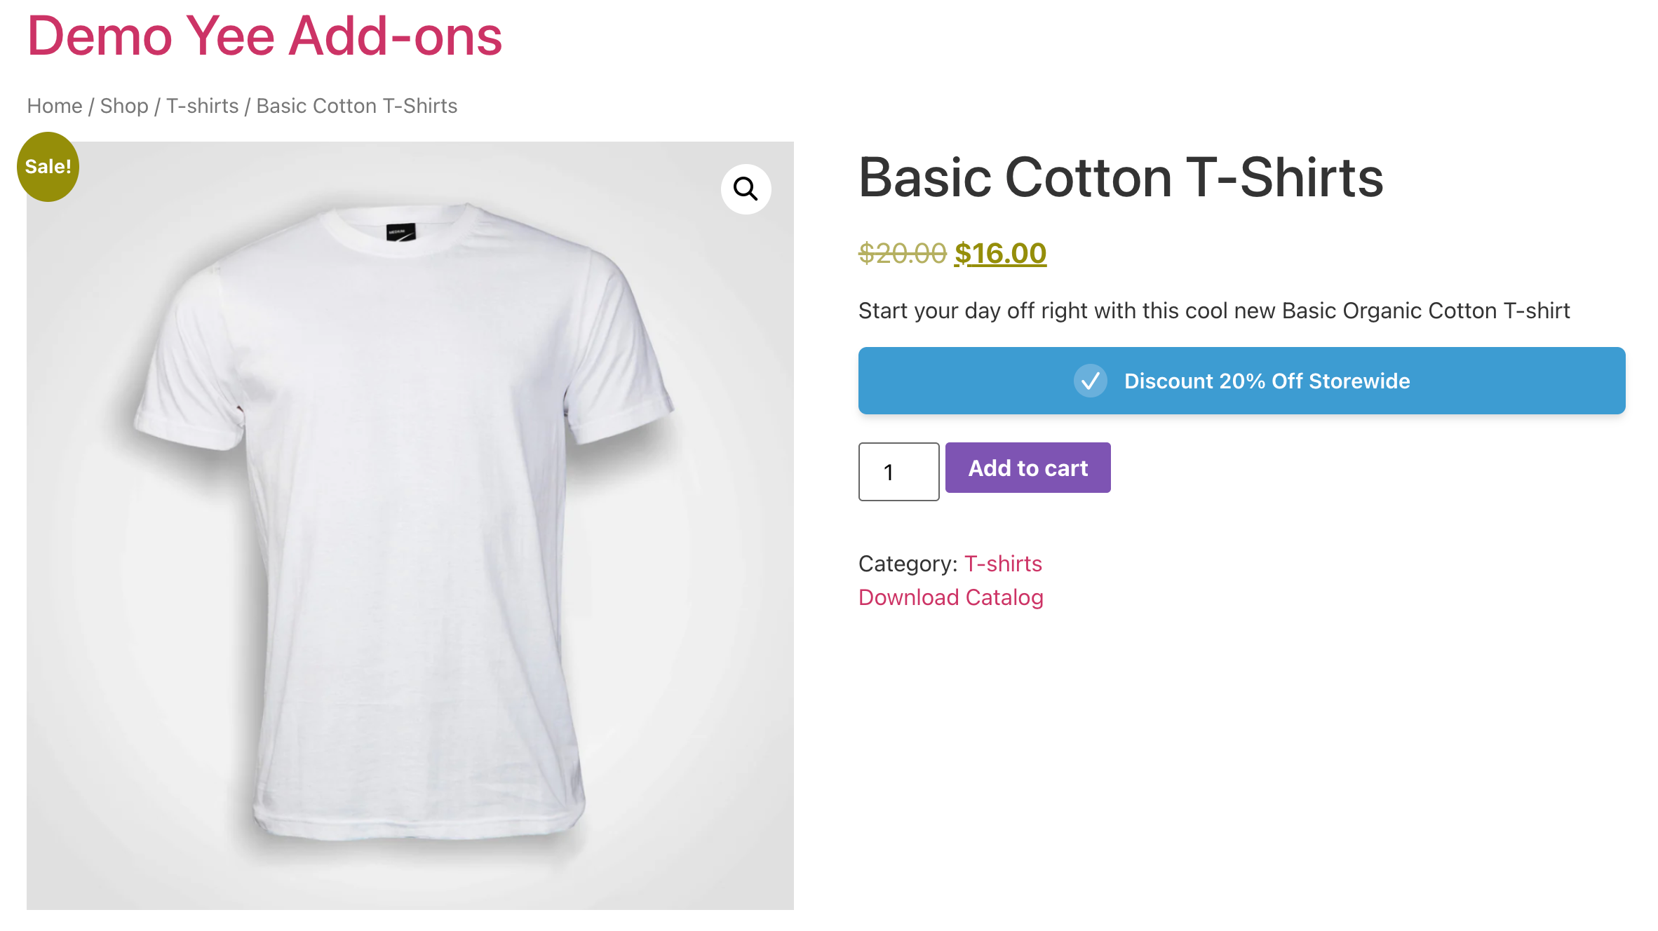Click the Discount 20% Off Storewide text
Image resolution: width=1658 pixels, height=931 pixels.
point(1267,381)
